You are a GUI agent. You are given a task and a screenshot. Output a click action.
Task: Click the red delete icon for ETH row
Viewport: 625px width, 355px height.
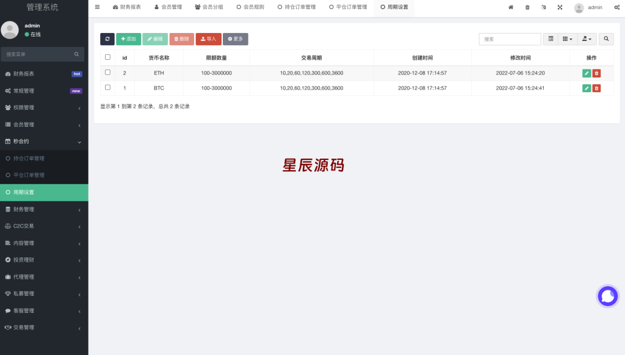pyautogui.click(x=596, y=73)
